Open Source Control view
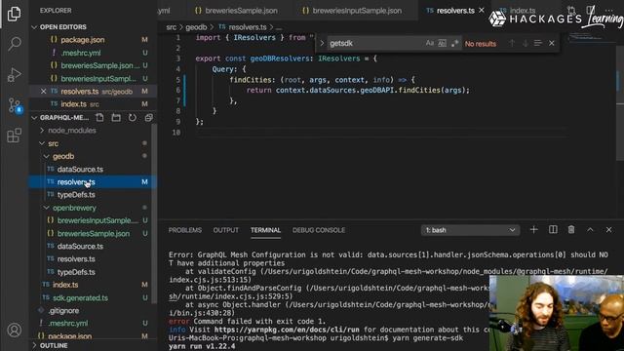This screenshot has height=351, width=624. point(15,105)
